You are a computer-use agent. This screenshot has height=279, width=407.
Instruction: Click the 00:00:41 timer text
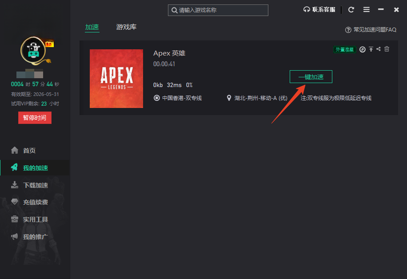(164, 64)
